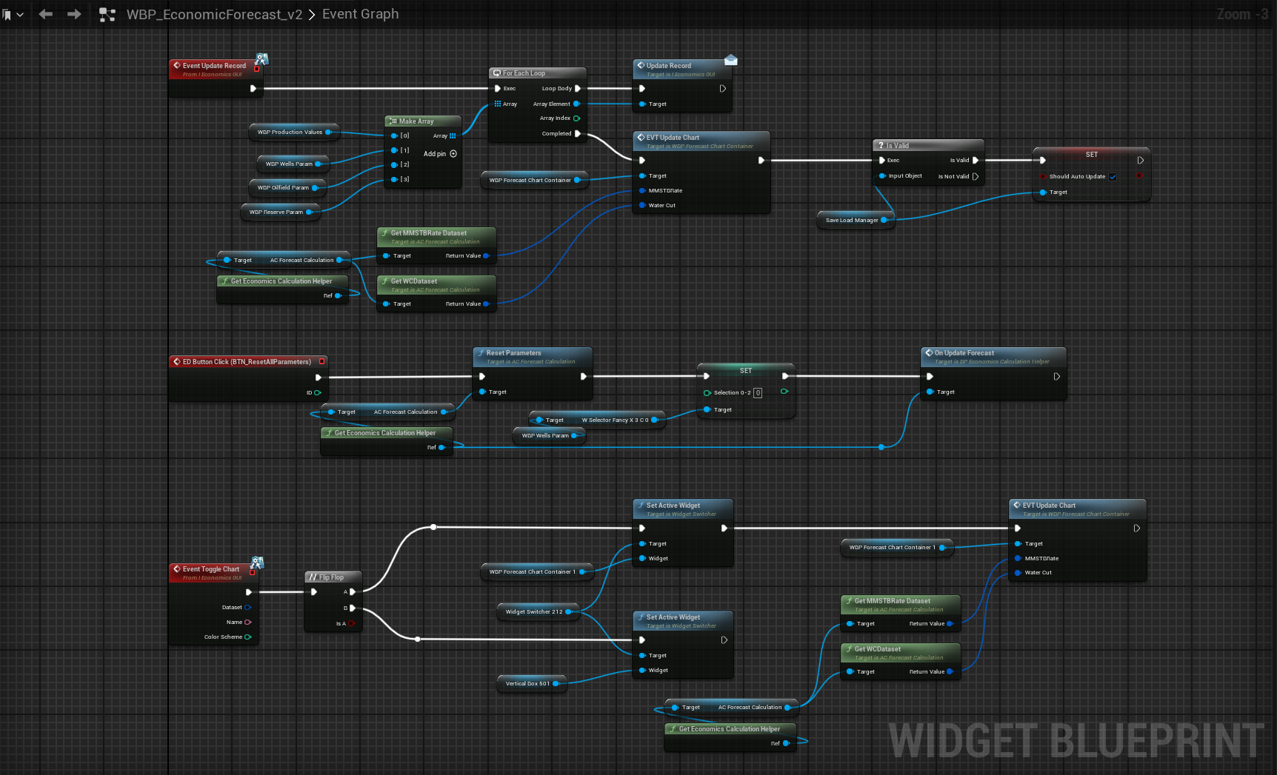Toggle the Should Auto Update checkbox
1277x775 pixels.
click(x=1113, y=177)
